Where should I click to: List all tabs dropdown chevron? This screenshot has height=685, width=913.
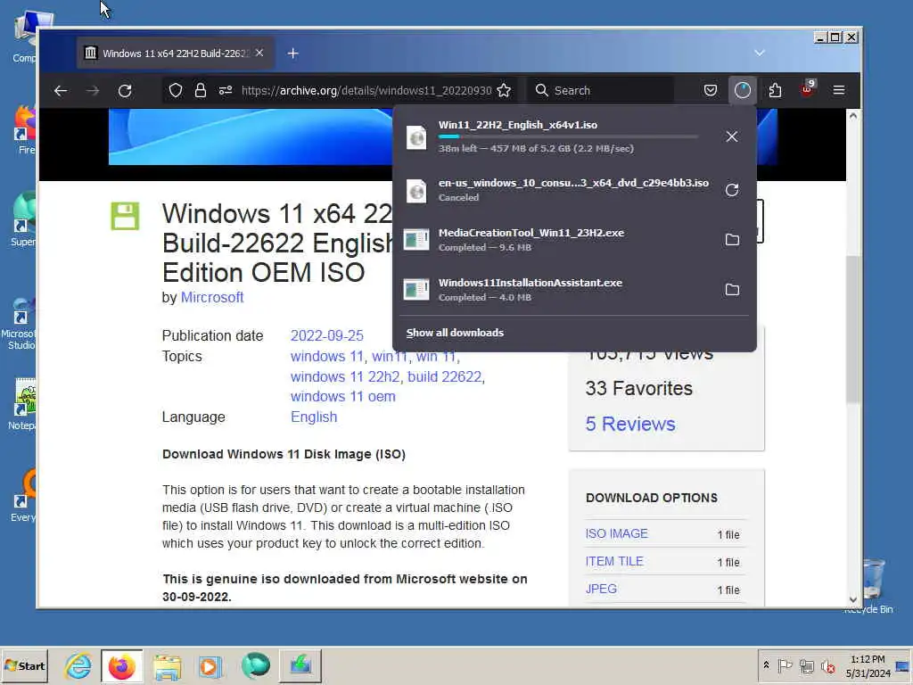760,53
